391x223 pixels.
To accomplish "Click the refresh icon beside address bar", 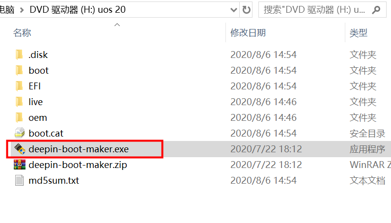I will [x=246, y=10].
